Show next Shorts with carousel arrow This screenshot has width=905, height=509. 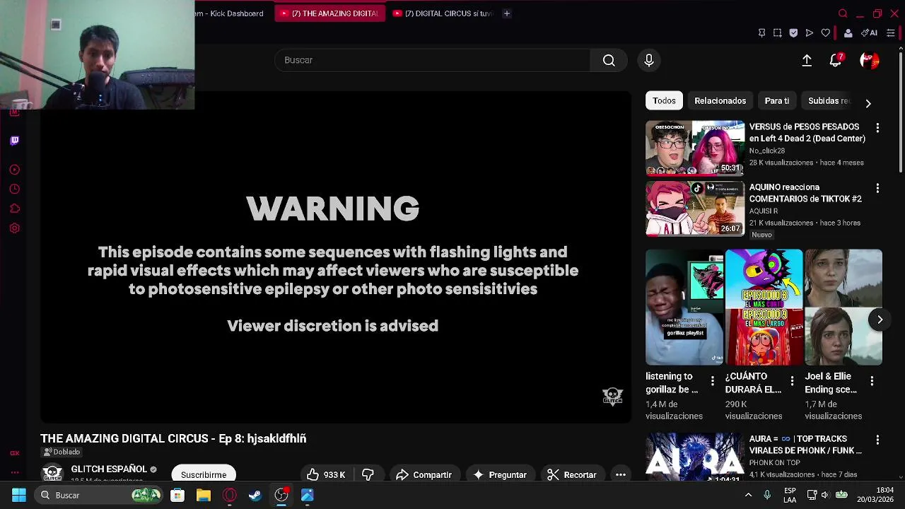click(x=880, y=320)
